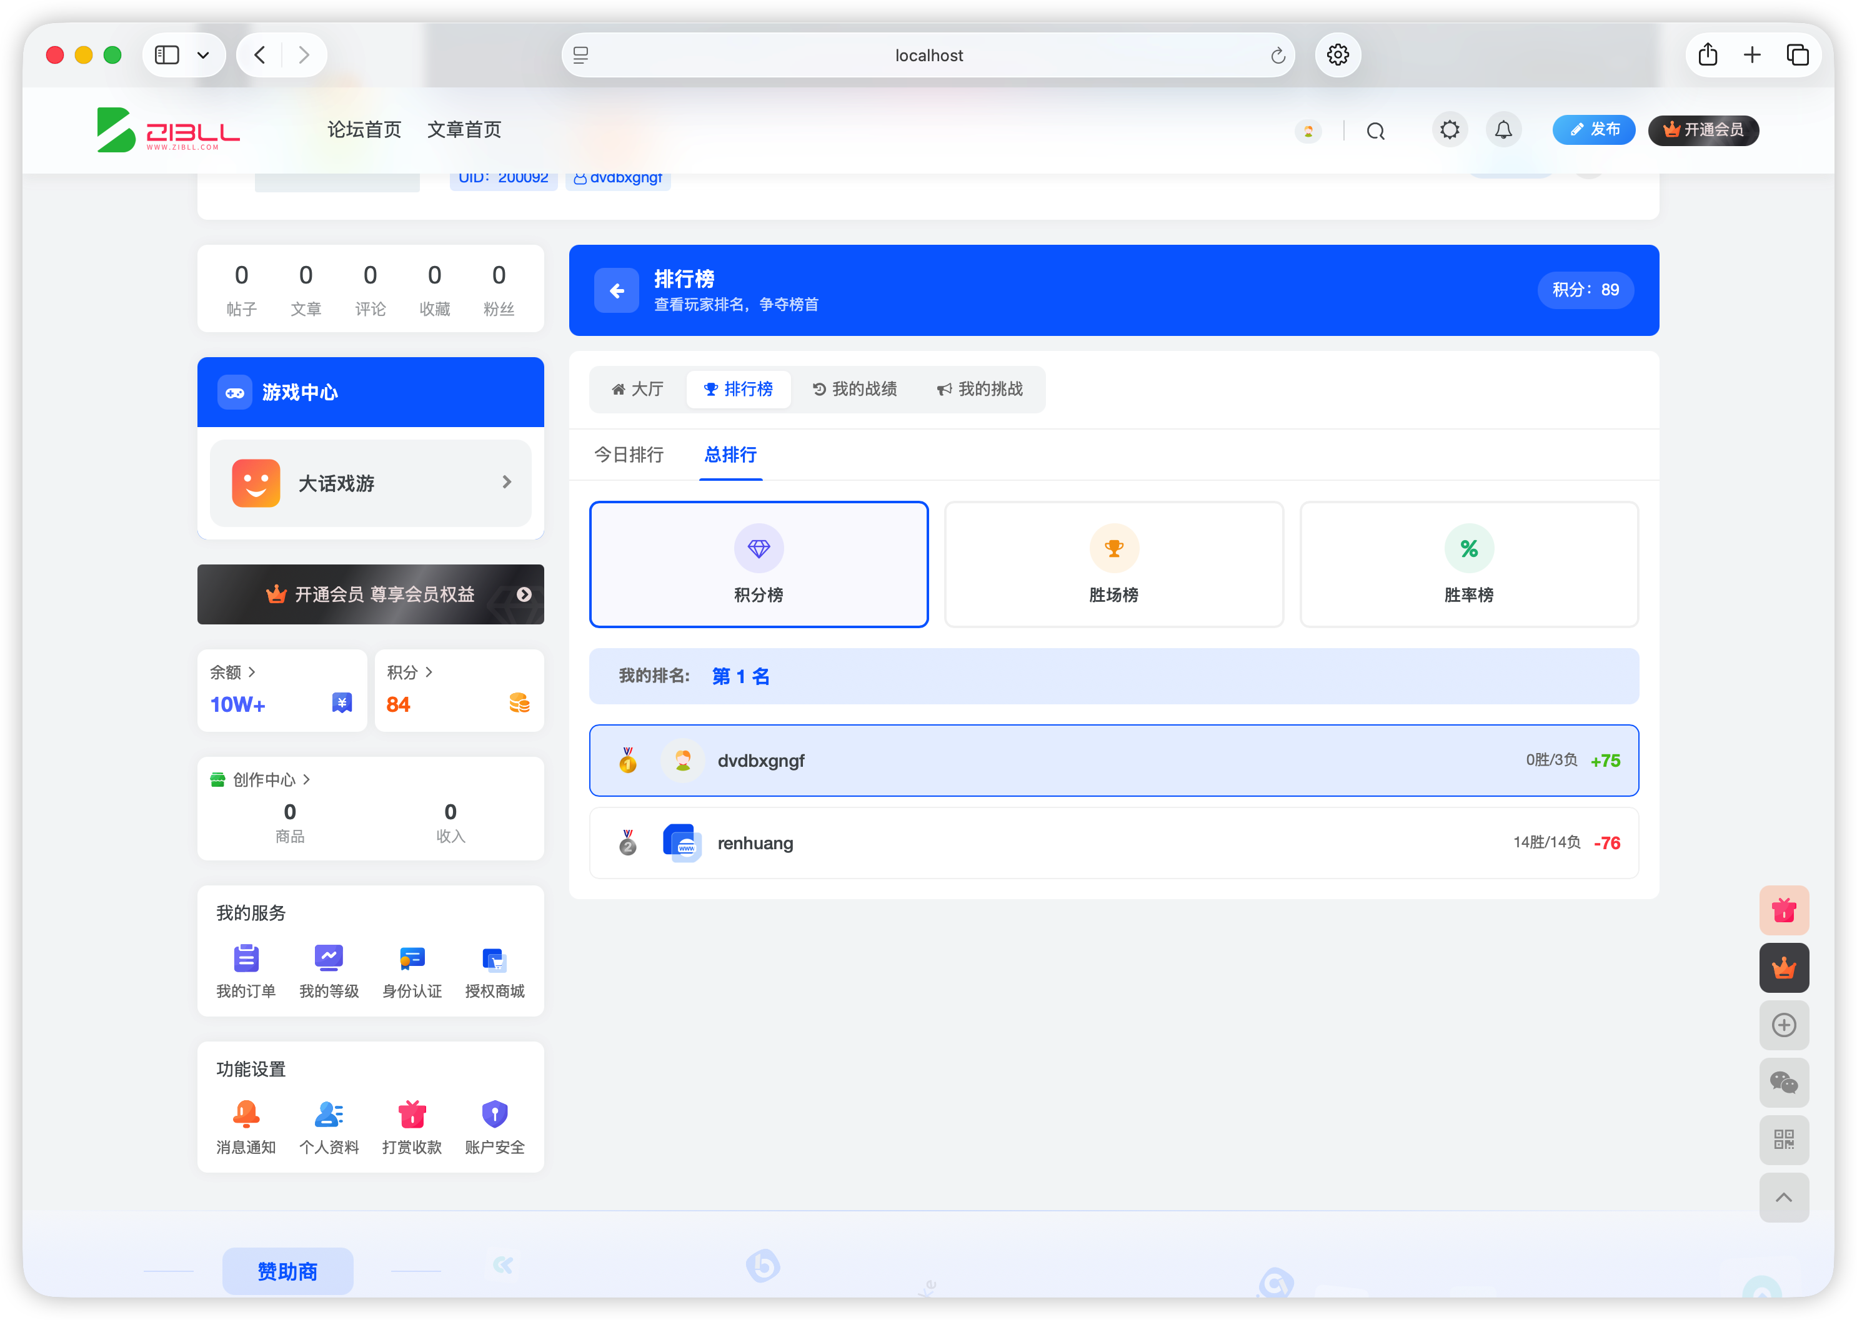Click the 开通会员 button in header
This screenshot has height=1320, width=1857.
1703,130
